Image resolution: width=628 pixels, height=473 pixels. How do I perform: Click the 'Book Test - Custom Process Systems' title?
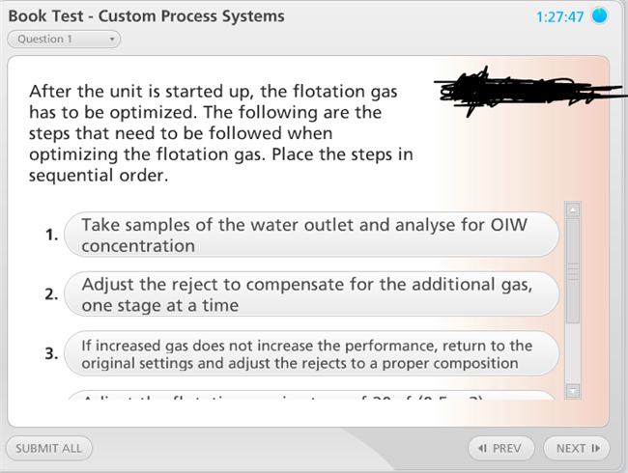coord(147,16)
